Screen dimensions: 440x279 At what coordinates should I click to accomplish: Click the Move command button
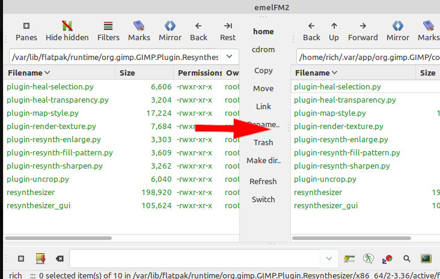(x=263, y=89)
